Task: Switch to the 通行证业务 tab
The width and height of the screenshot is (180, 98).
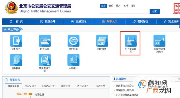Action: tap(83, 86)
